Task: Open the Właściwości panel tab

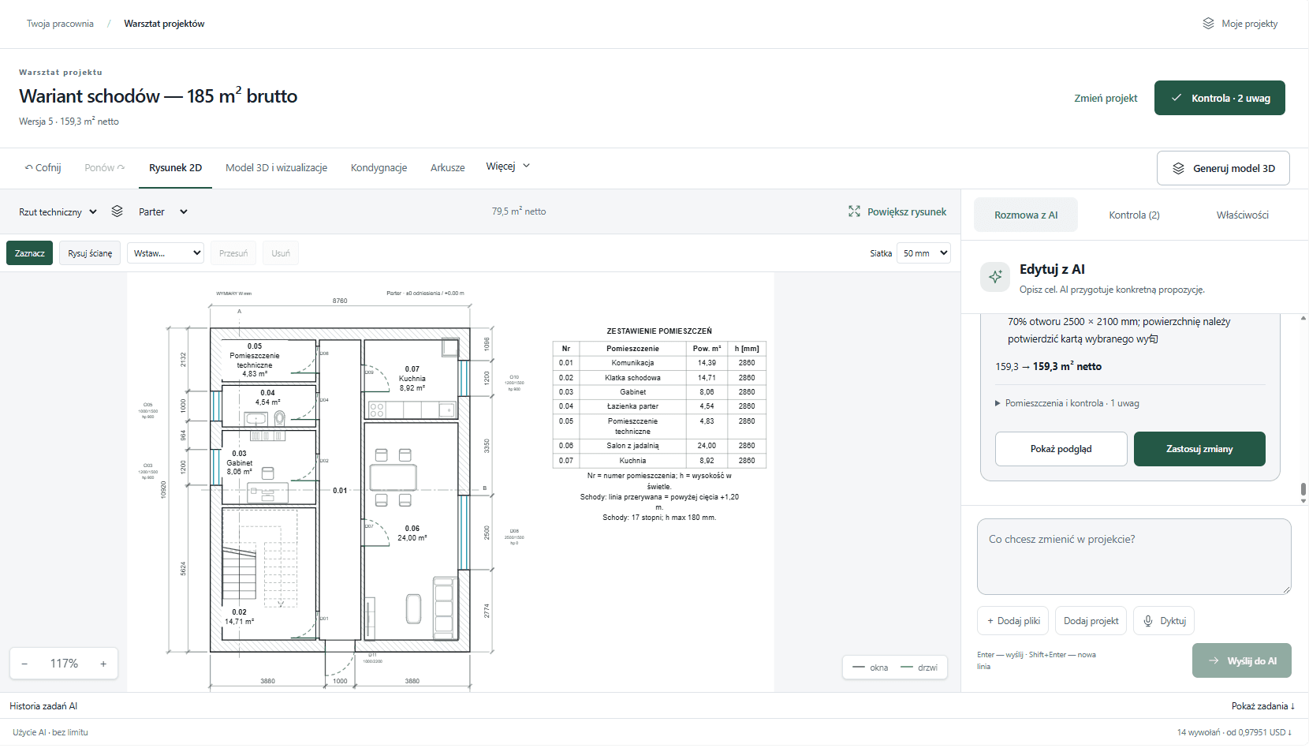Action: coord(1242,215)
